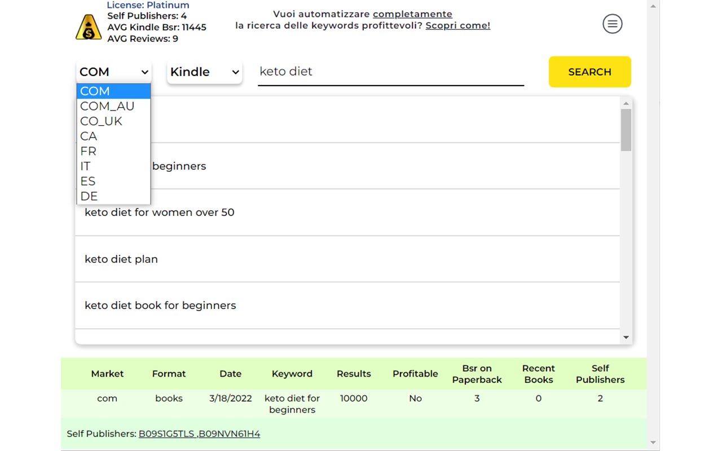722x451 pixels.
Task: Select the 'keto diet plan' suggestion
Action: (121, 259)
